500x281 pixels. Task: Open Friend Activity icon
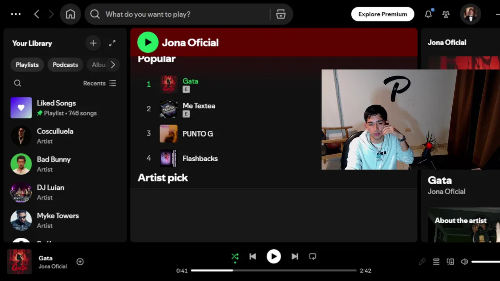coord(446,14)
